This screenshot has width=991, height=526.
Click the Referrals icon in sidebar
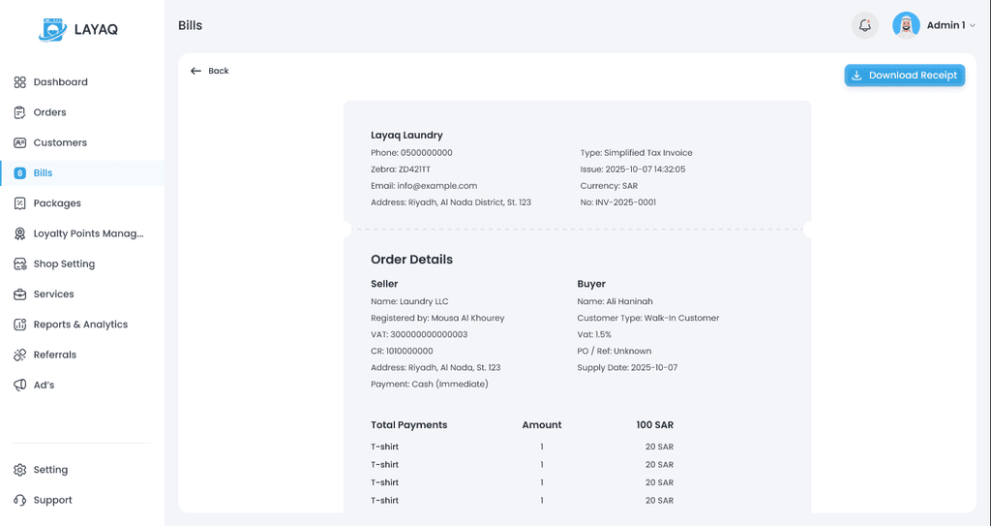[x=20, y=355]
